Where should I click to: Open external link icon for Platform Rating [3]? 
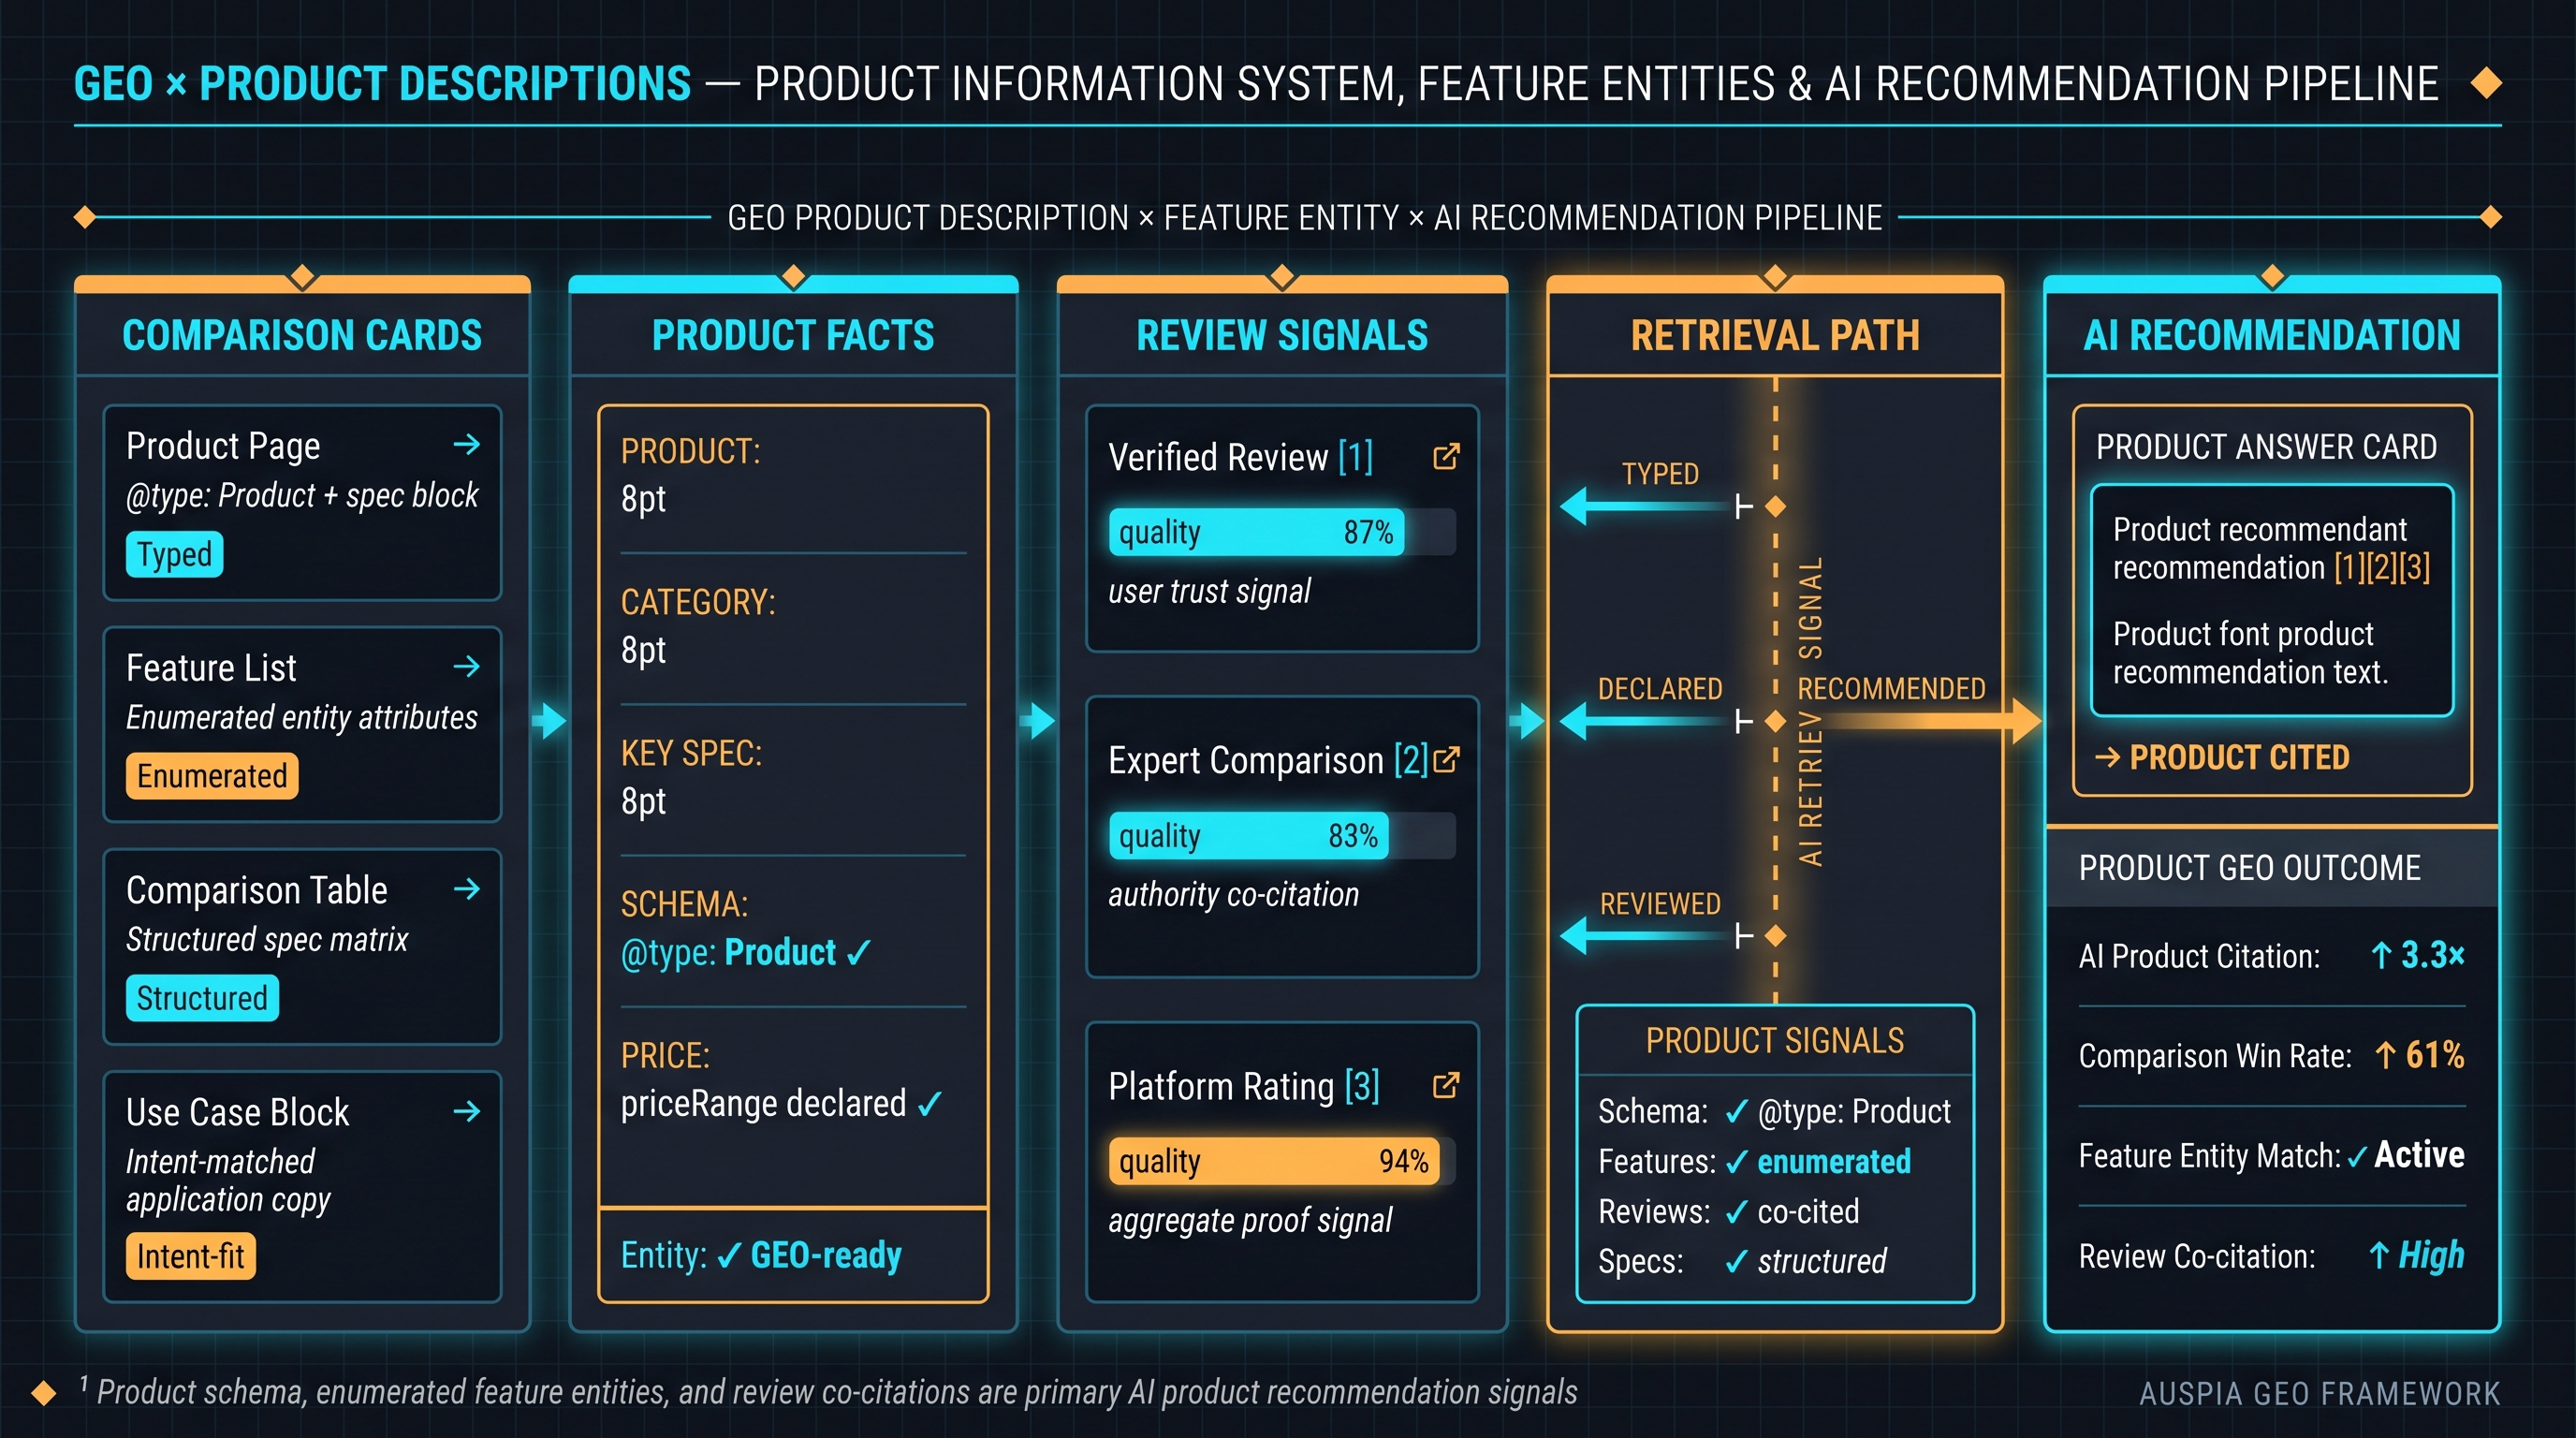1446,1085
